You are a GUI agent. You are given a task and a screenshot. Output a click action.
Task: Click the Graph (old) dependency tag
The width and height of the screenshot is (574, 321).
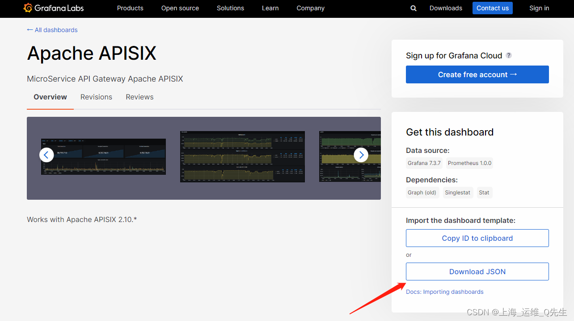click(422, 193)
